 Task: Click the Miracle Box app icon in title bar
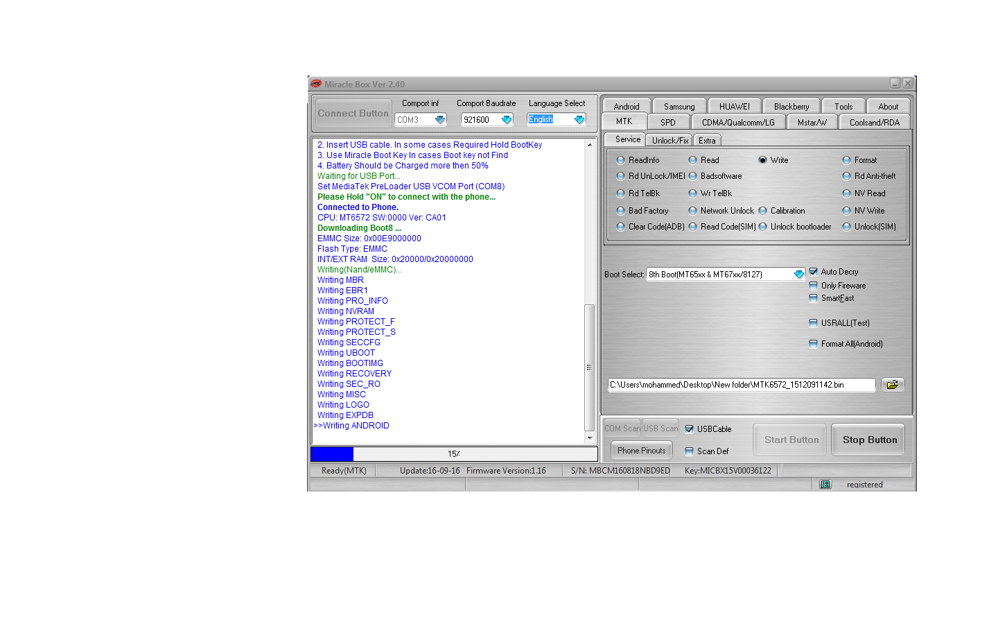click(x=316, y=84)
